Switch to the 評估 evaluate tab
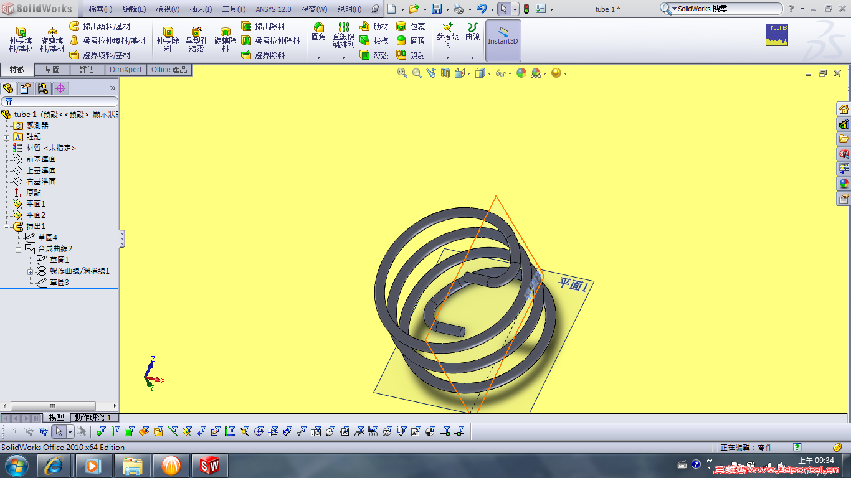851x478 pixels. pos(87,70)
